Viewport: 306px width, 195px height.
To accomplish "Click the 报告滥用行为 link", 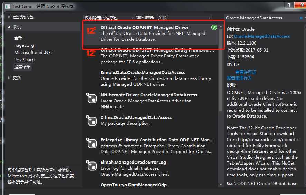I will coord(239,78).
